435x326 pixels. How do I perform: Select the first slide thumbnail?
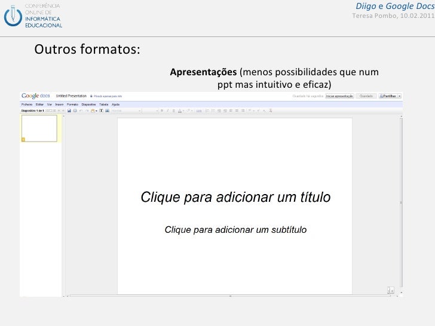[x=39, y=128]
